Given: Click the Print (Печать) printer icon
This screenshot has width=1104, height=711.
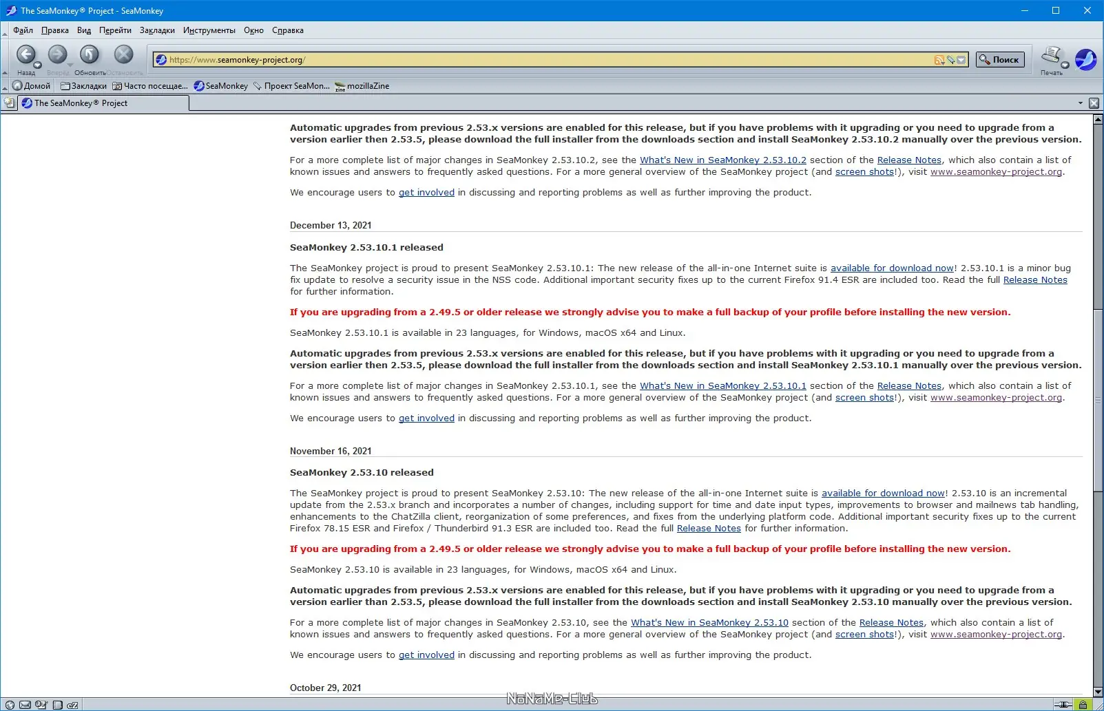Looking at the screenshot, I should pyautogui.click(x=1051, y=55).
